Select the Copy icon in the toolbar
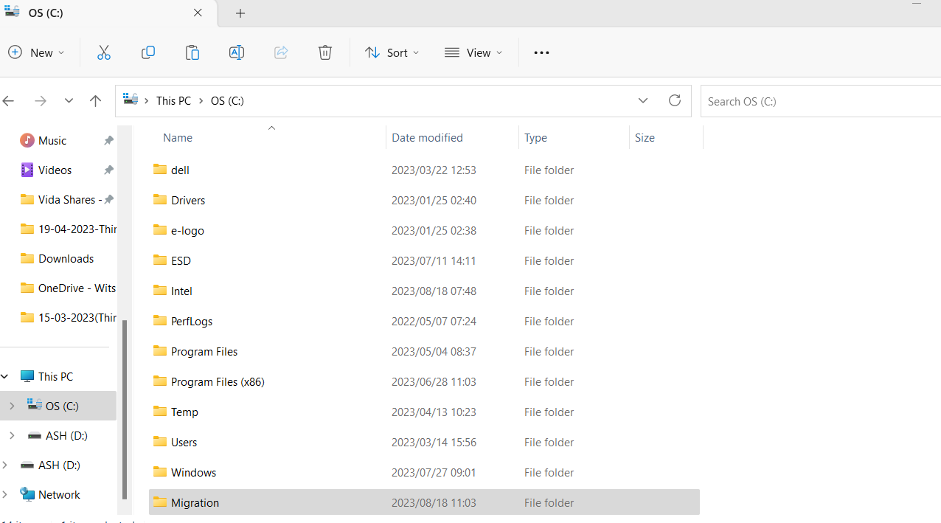Viewport: 941px width, 523px height. (x=147, y=52)
